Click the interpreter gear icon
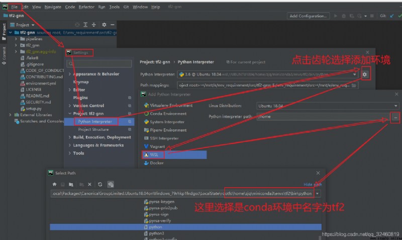Screen dimensions: 402x240 tap(365, 74)
